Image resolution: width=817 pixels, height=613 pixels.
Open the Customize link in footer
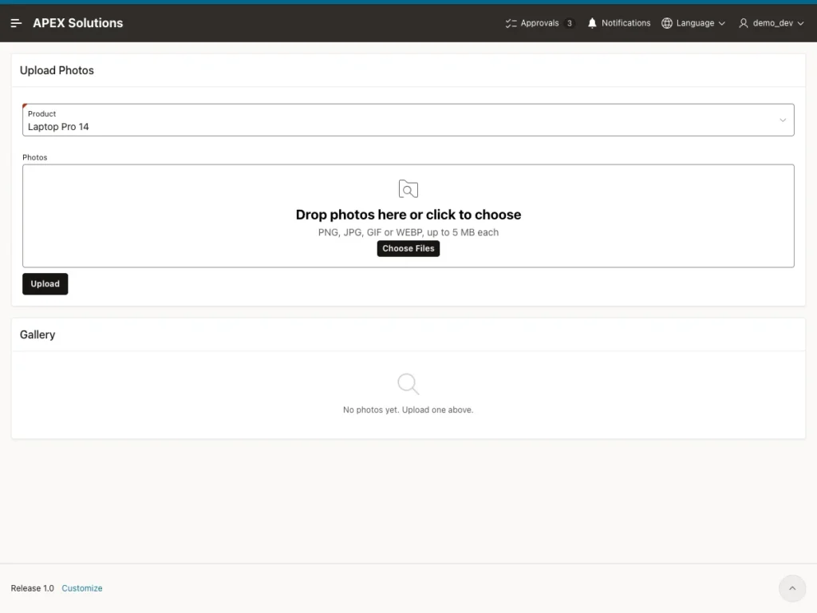click(82, 588)
